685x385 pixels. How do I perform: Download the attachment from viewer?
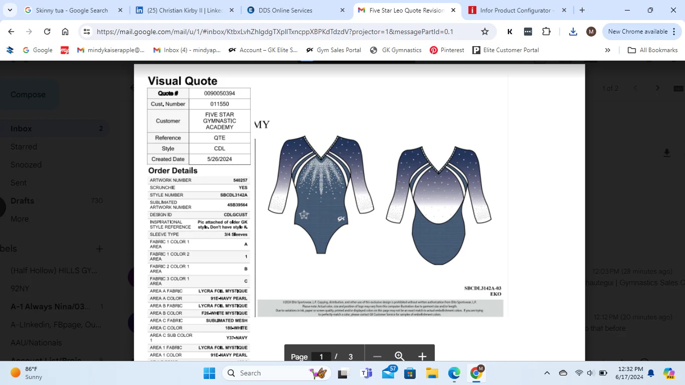pos(666,153)
